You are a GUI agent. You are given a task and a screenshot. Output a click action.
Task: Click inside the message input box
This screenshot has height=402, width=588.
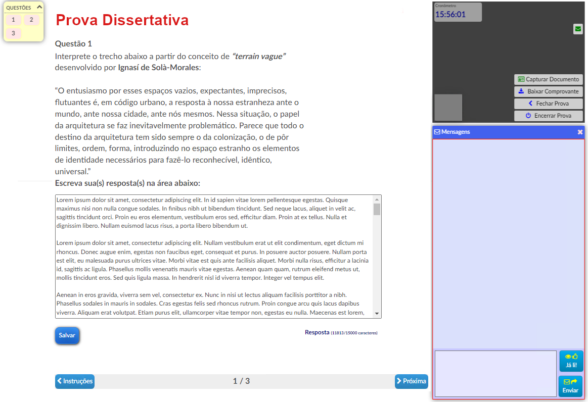(495, 374)
